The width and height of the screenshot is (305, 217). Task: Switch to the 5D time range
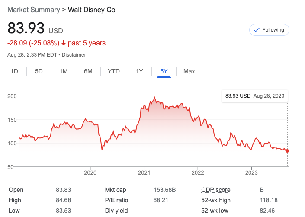(x=39, y=71)
